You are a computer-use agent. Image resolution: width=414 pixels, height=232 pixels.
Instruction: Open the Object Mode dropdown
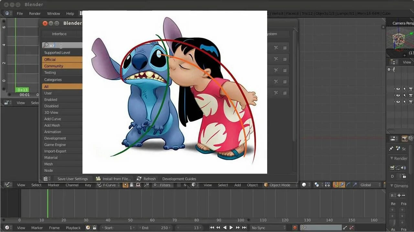click(x=279, y=185)
